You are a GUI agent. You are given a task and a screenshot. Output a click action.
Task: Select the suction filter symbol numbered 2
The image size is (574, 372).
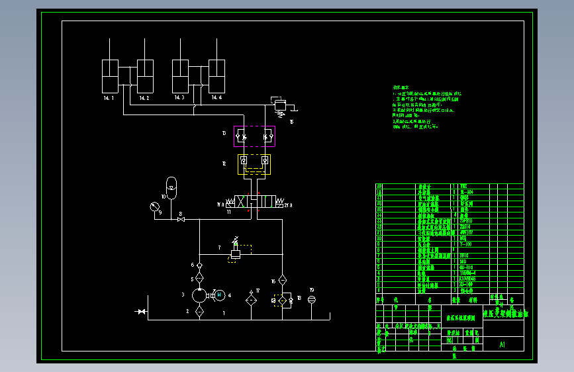(199, 312)
